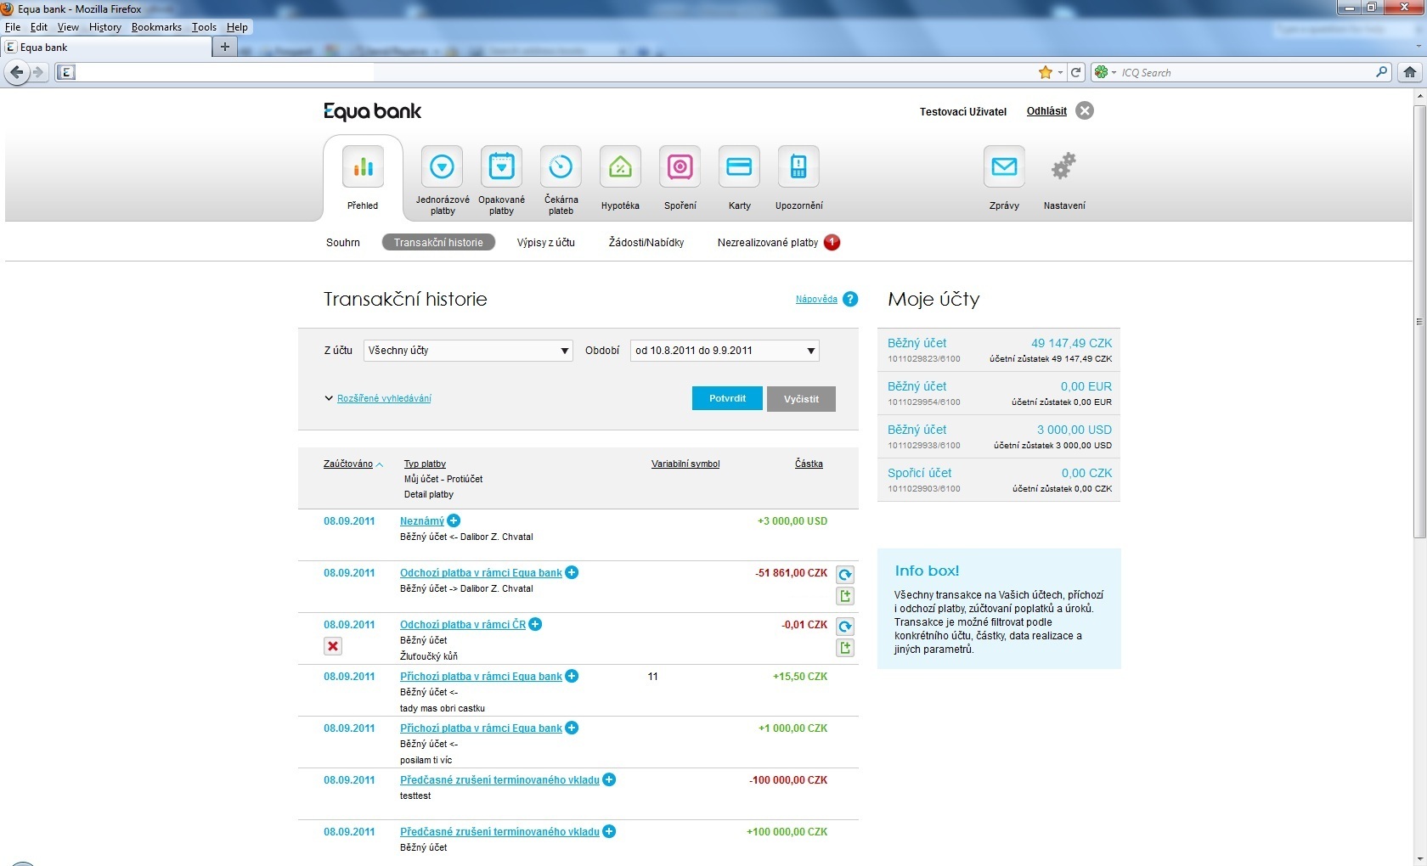Expand plus icon for -51 861,00 CZK payment

(572, 572)
